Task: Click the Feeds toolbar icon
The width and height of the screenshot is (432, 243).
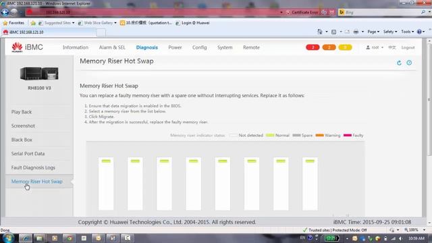Action: pyautogui.click(x=333, y=32)
